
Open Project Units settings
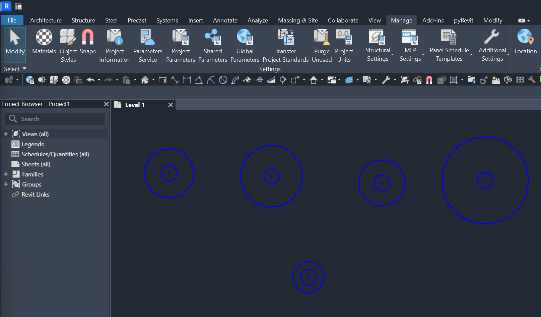344,46
